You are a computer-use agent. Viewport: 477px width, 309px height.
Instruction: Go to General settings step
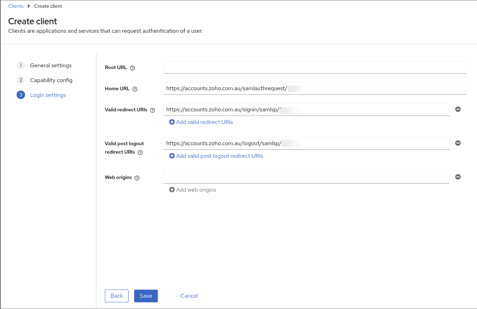coord(50,66)
